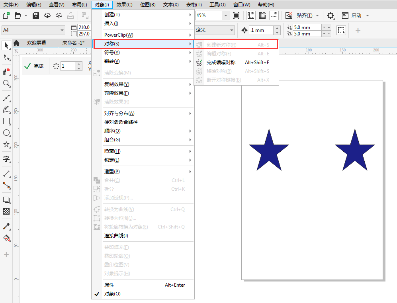Select the Ellipse tool
Image resolution: width=397 pixels, height=303 pixels.
coord(6,133)
